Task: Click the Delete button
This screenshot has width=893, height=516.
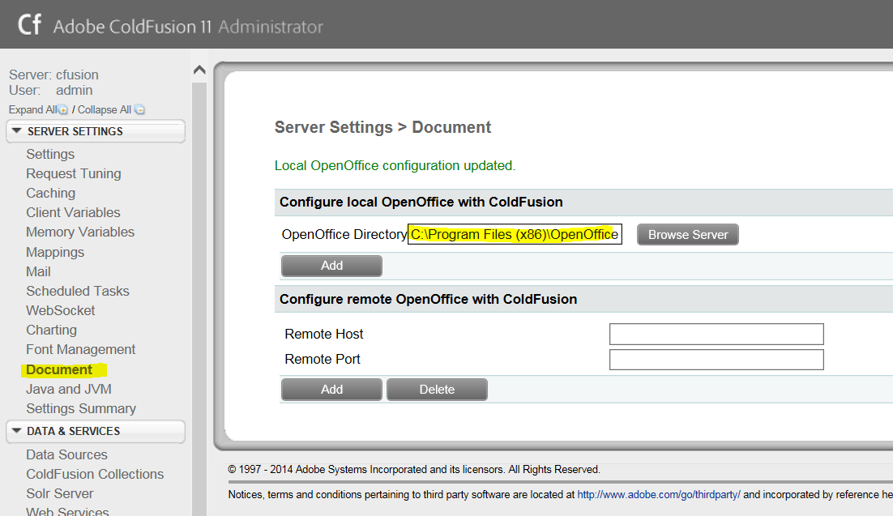Action: coord(437,390)
